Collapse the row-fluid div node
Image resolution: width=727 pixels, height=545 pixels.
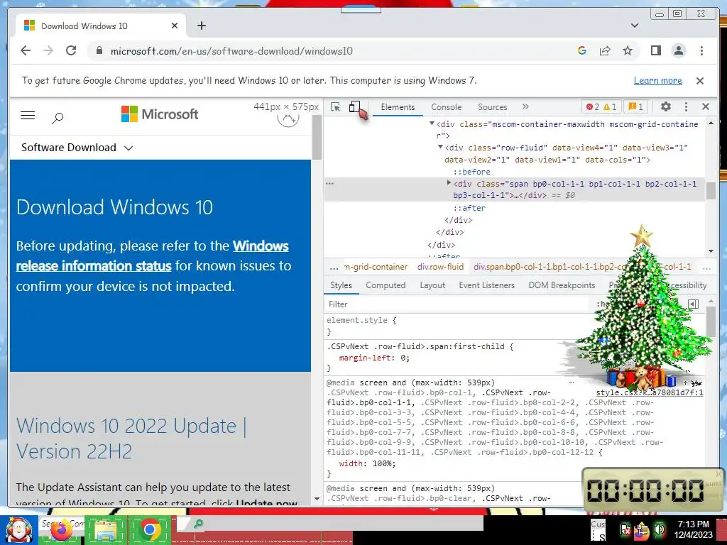pyautogui.click(x=440, y=147)
